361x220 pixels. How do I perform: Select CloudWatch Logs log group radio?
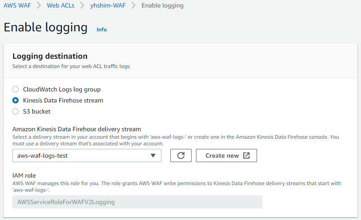pos(15,89)
